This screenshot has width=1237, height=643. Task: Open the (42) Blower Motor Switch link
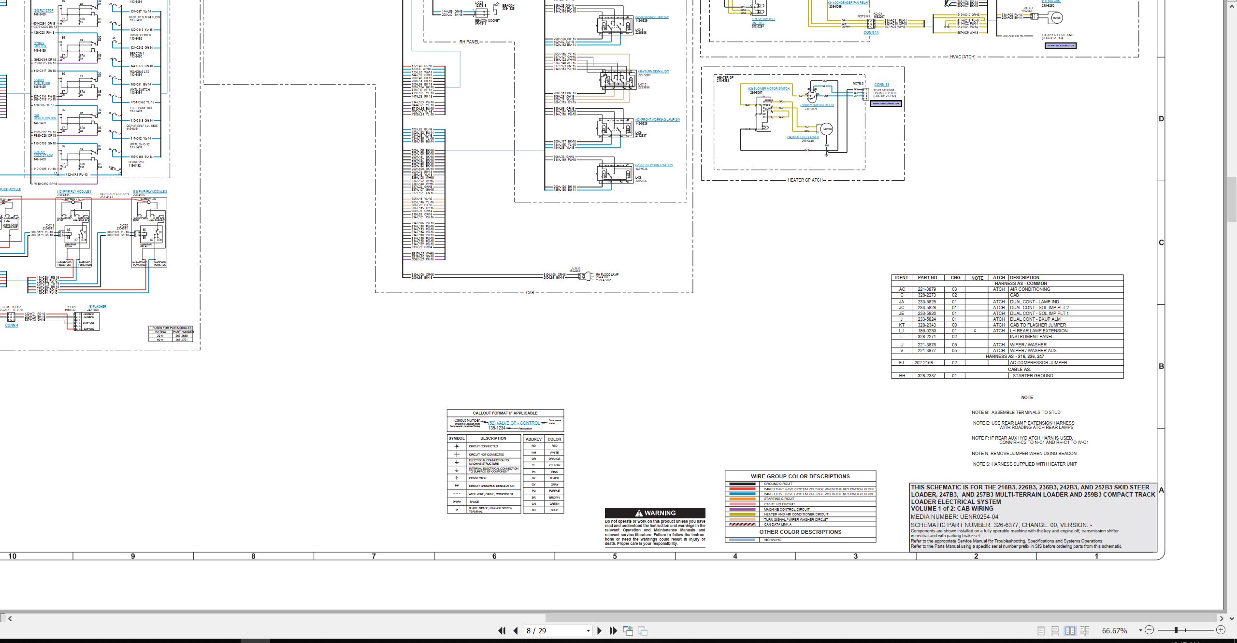768,88
